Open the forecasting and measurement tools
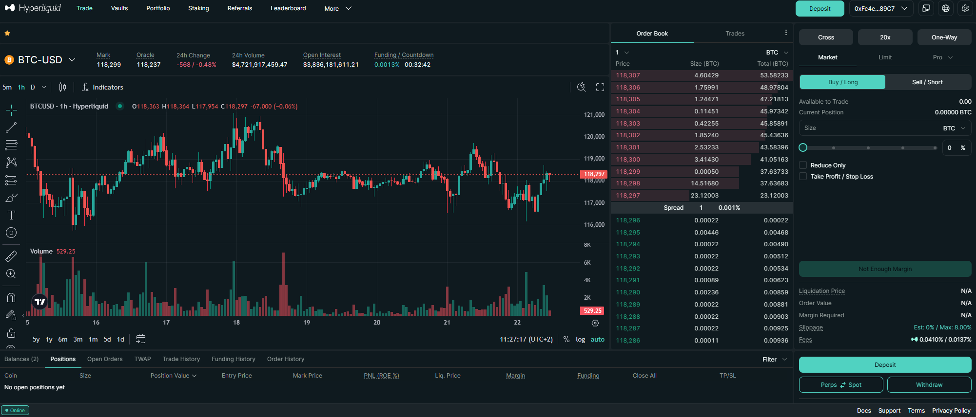Screen dimensions: 976x417 point(11,180)
